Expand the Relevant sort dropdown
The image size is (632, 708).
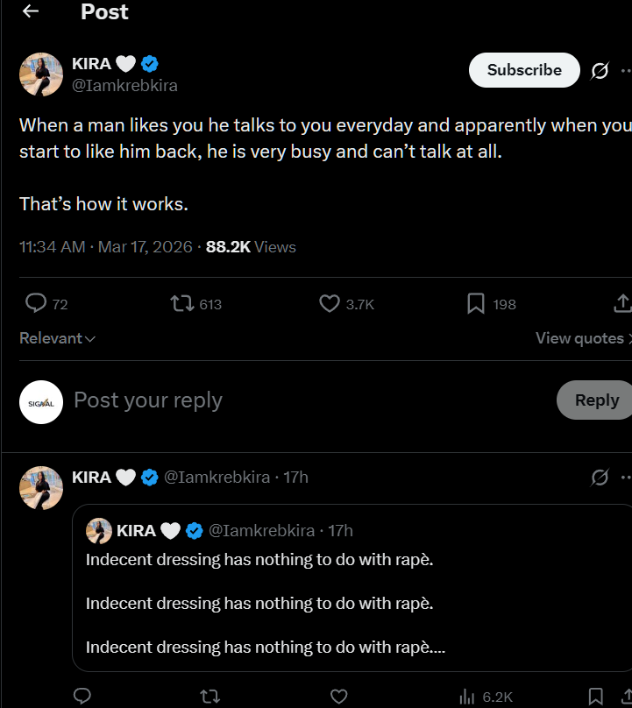point(57,338)
